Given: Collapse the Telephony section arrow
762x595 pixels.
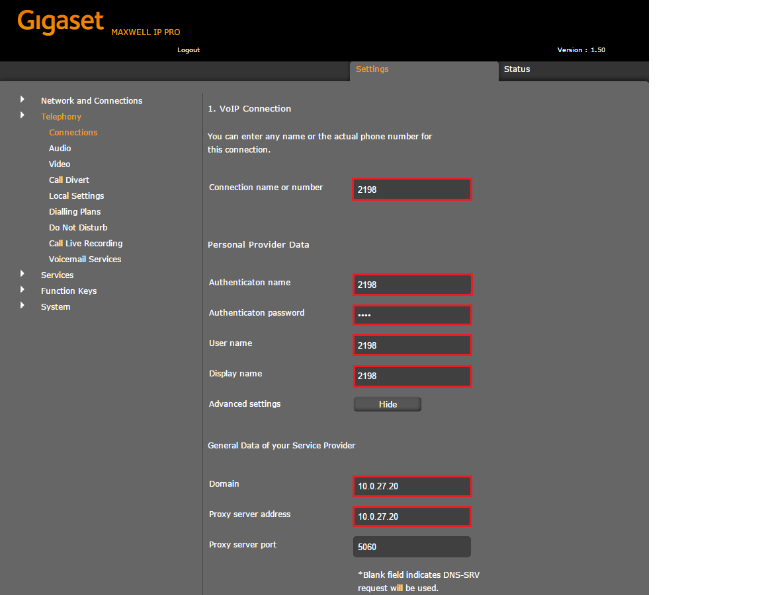Looking at the screenshot, I should pyautogui.click(x=22, y=116).
